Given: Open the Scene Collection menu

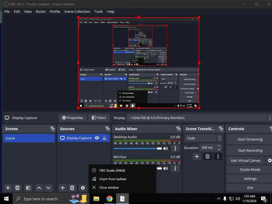Looking at the screenshot, I should 77,11.
